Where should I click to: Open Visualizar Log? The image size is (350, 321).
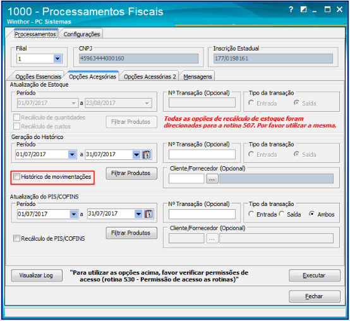click(x=37, y=276)
